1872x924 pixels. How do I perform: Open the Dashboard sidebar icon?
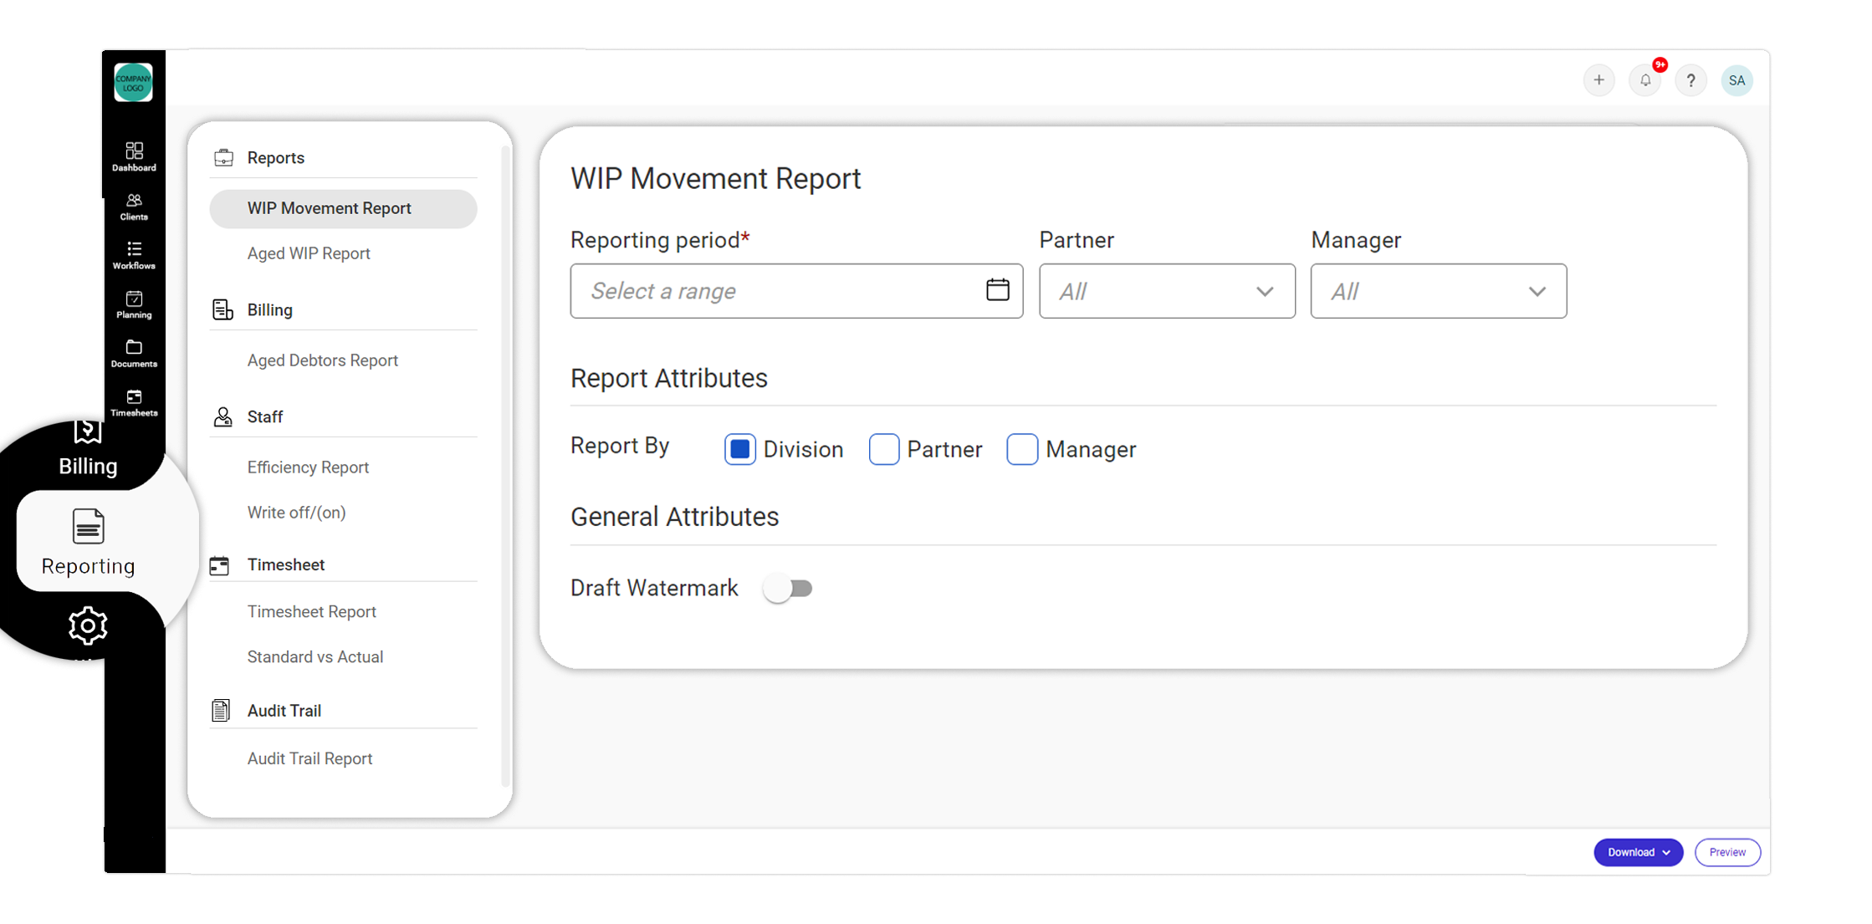click(x=134, y=156)
